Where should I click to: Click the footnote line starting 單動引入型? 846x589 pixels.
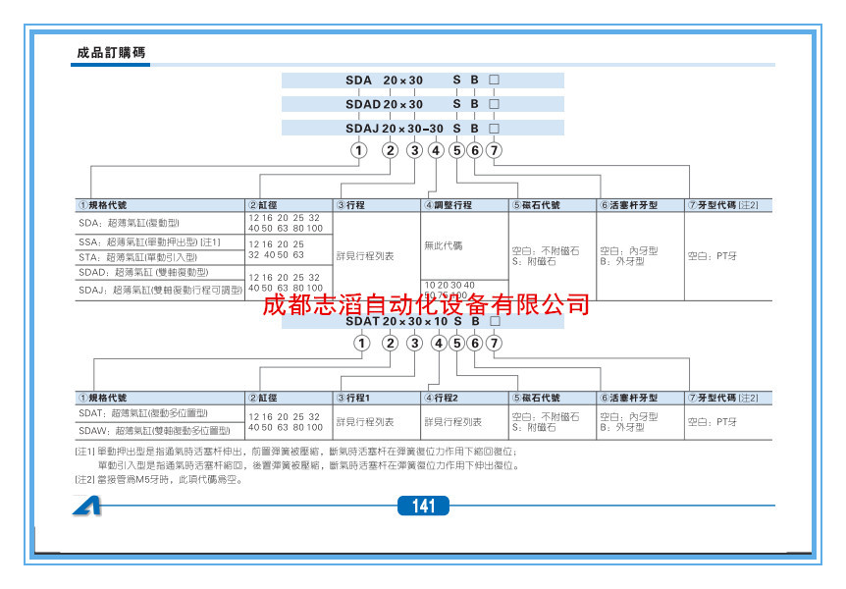point(308,465)
